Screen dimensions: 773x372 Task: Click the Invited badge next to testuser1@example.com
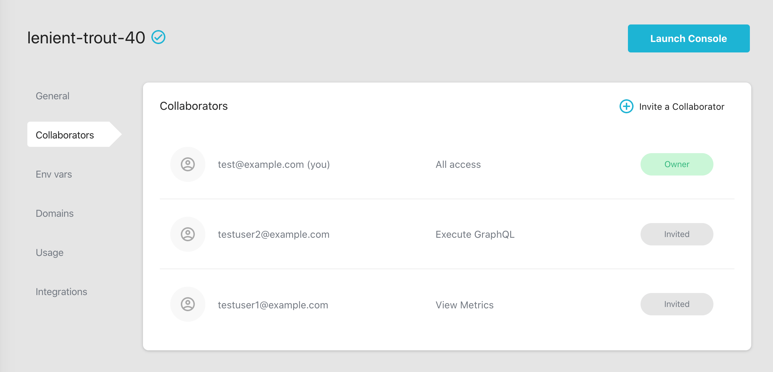[x=677, y=304]
